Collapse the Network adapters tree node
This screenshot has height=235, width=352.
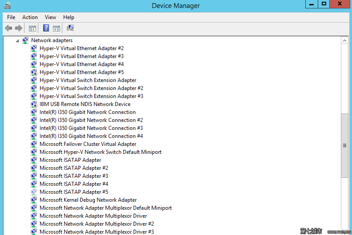17,41
